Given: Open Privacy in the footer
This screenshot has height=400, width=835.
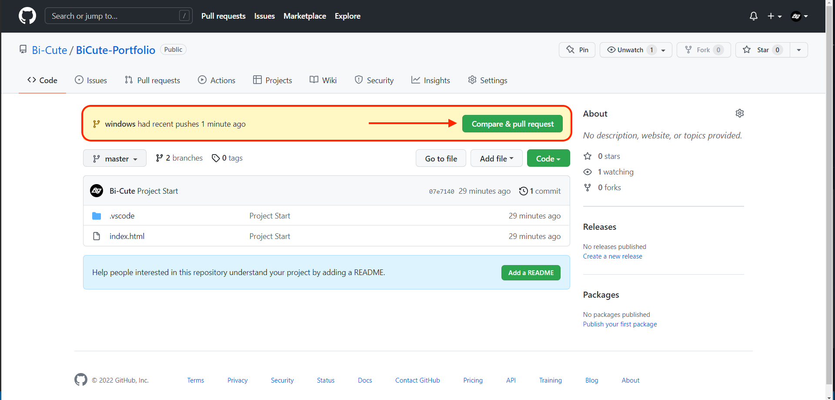Looking at the screenshot, I should pos(237,380).
